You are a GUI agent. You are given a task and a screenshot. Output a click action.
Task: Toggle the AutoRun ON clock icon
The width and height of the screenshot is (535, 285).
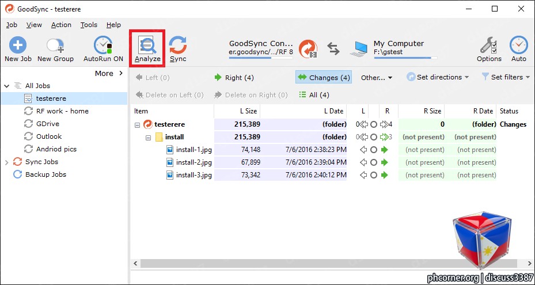(103, 45)
